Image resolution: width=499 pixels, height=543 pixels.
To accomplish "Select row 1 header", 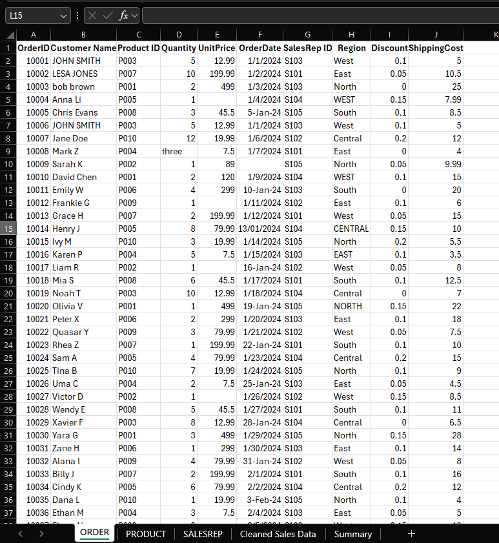I will [x=8, y=48].
